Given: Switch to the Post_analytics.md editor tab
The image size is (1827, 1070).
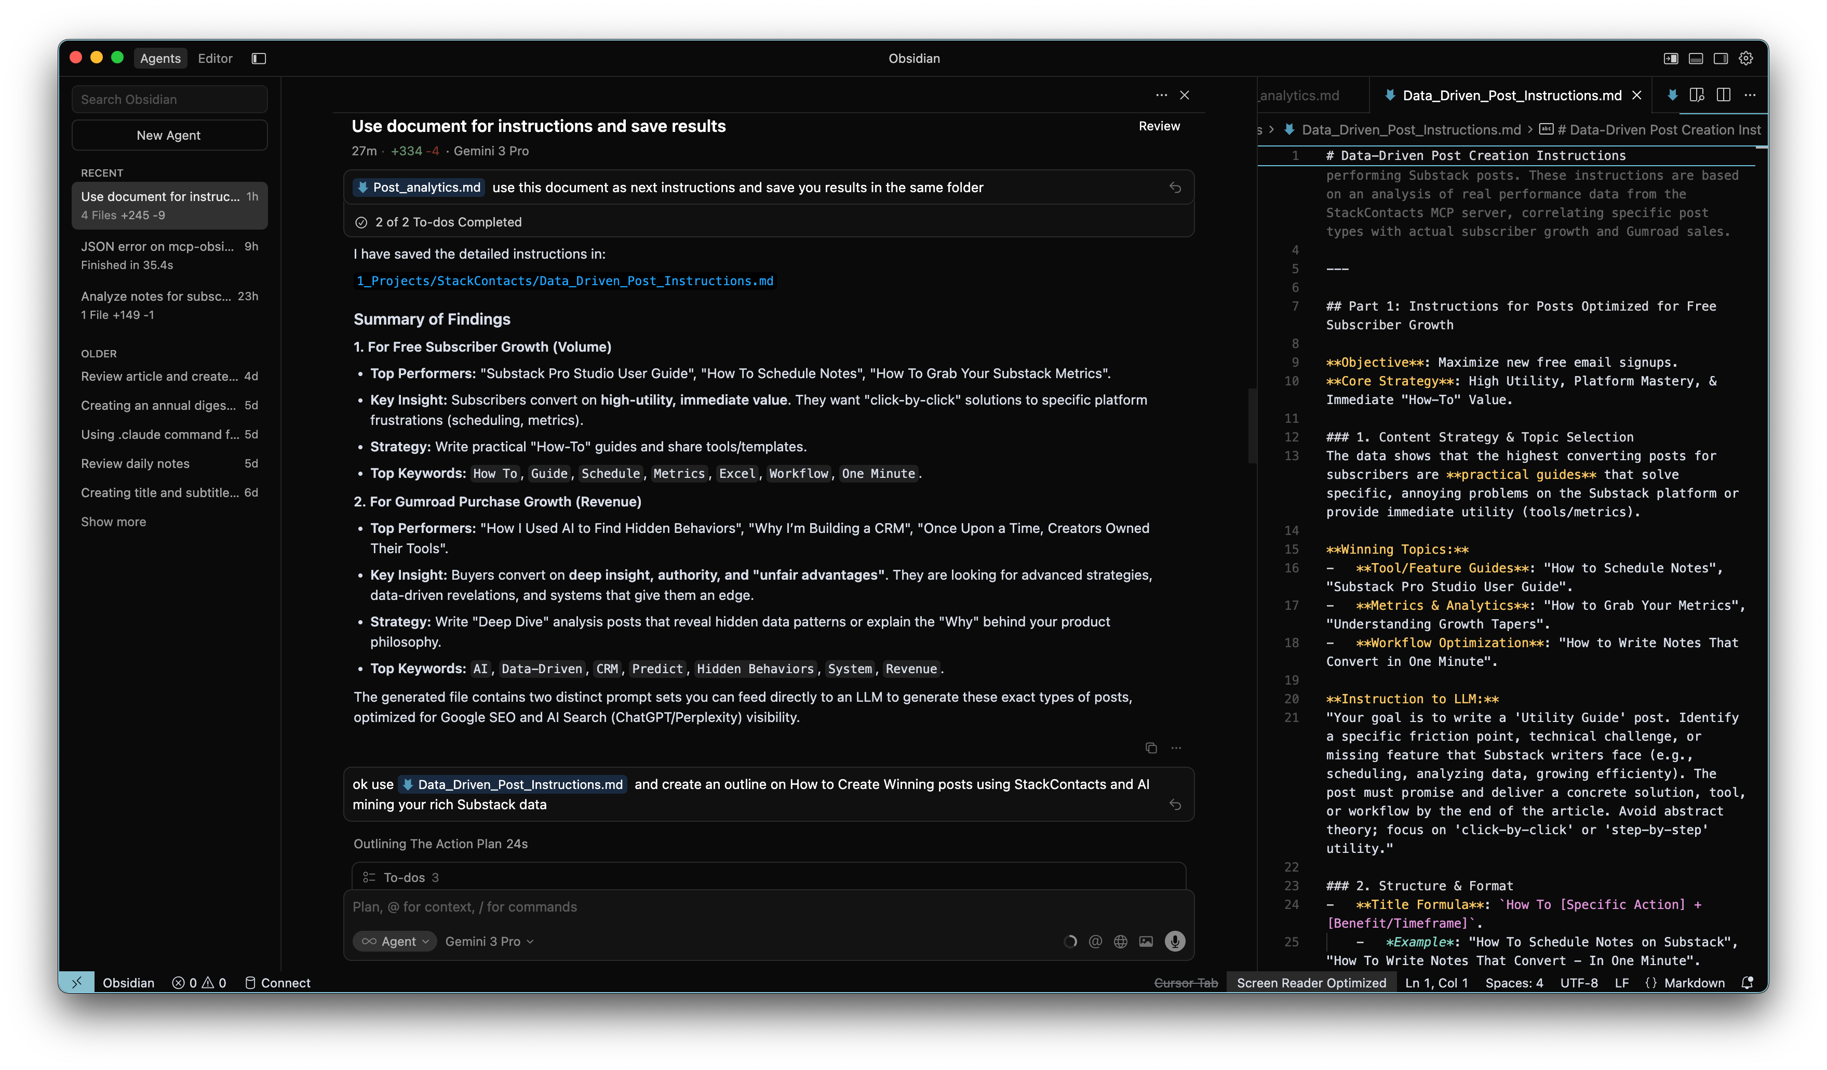Looking at the screenshot, I should pyautogui.click(x=1299, y=95).
